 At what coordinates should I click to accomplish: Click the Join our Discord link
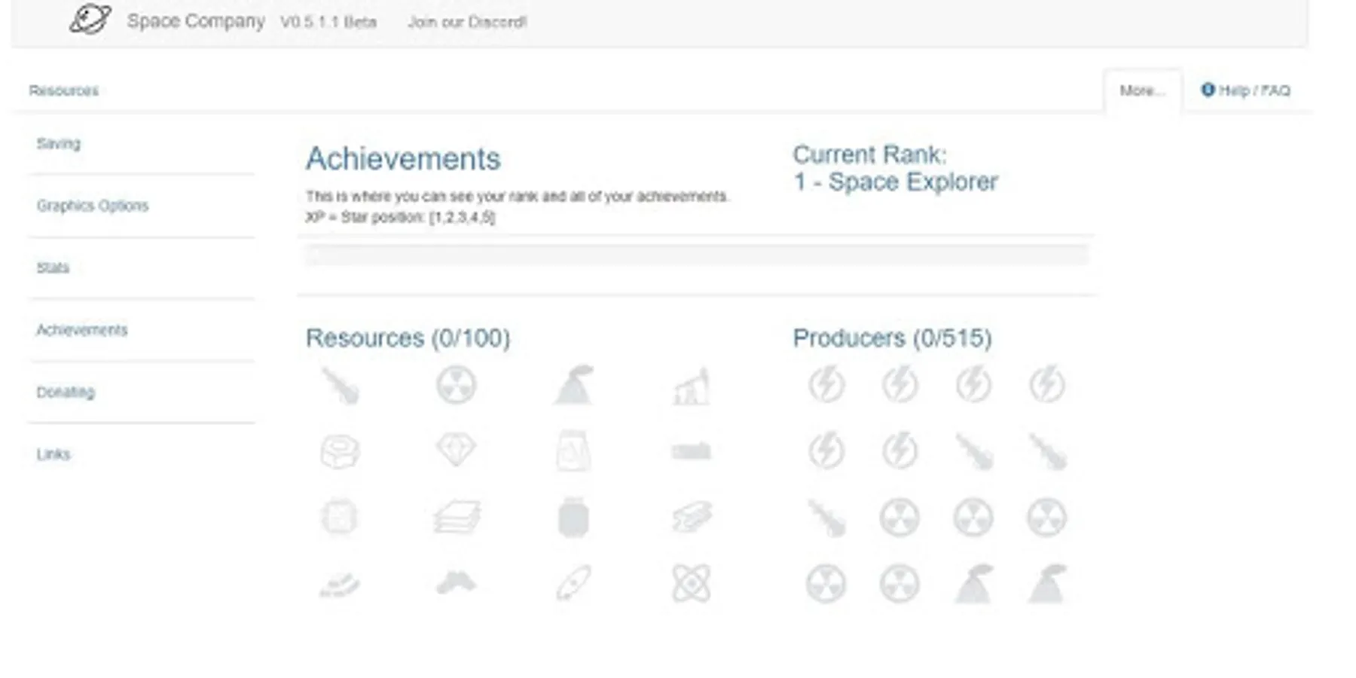point(467,22)
